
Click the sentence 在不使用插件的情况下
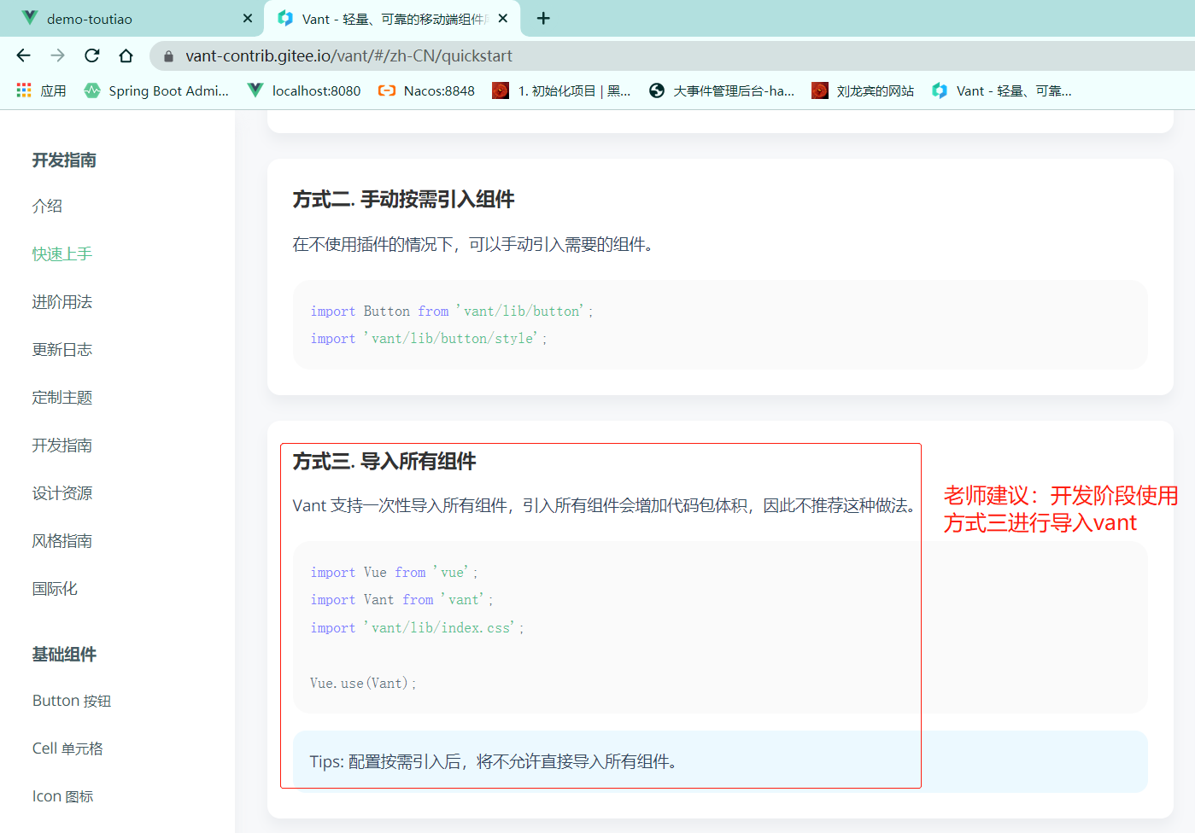(x=473, y=245)
